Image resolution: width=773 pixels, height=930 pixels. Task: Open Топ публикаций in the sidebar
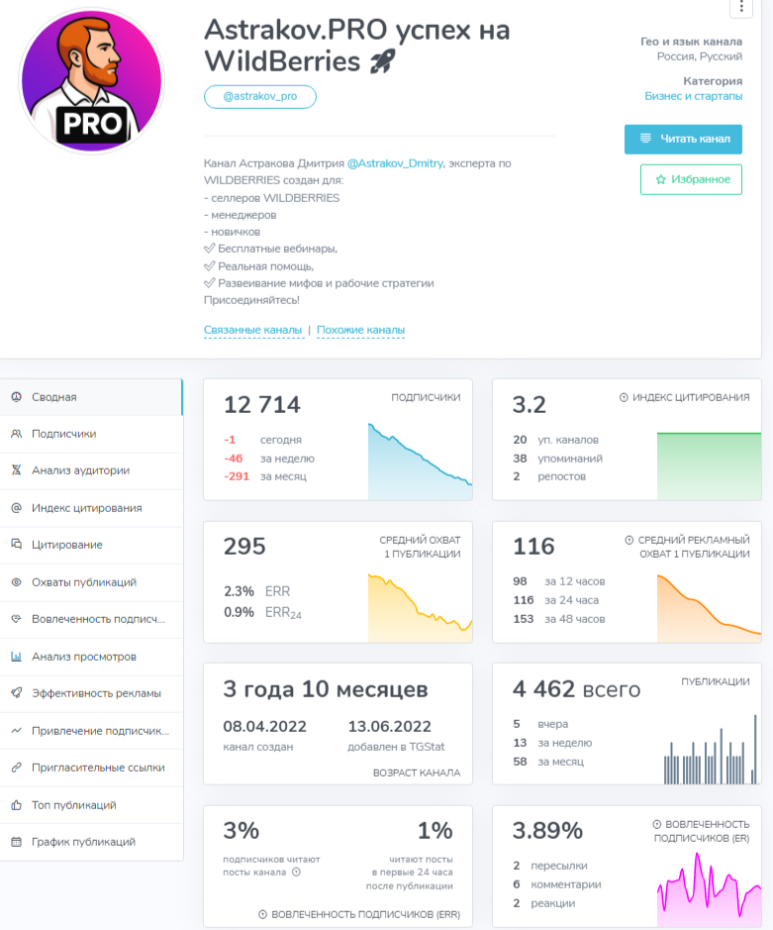tap(91, 804)
